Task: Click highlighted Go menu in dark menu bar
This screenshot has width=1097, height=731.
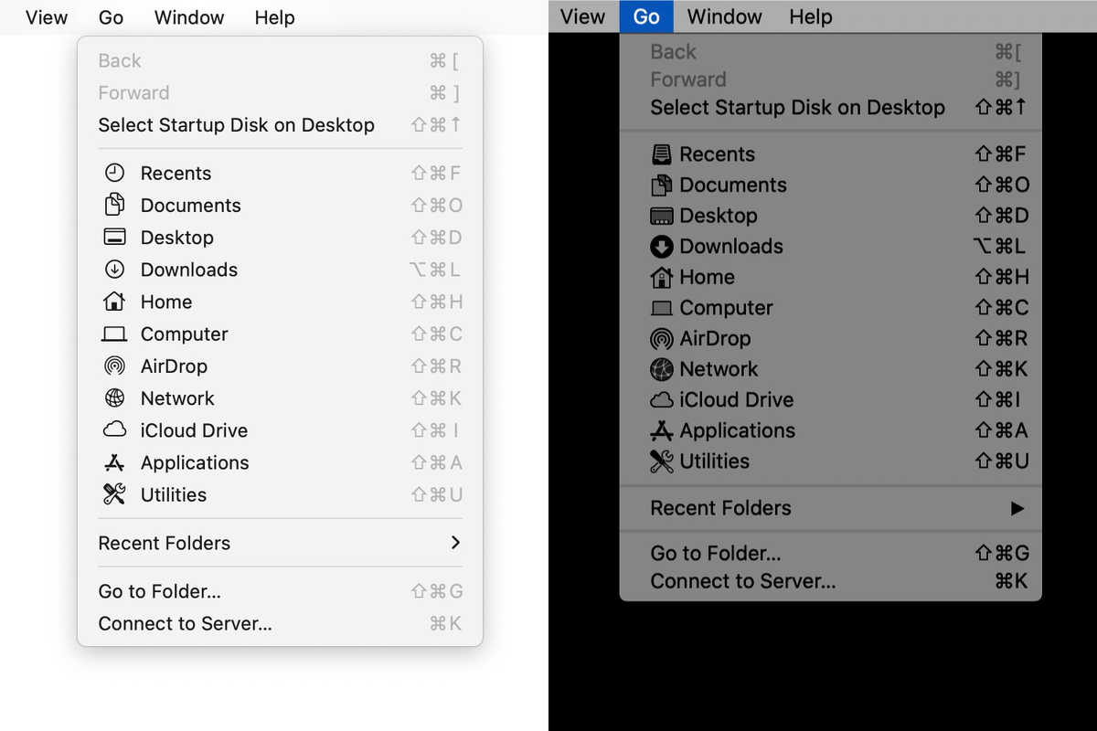Action: pyautogui.click(x=646, y=16)
